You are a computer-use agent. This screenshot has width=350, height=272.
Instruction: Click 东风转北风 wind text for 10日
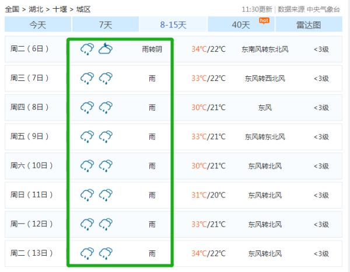pos(265,166)
